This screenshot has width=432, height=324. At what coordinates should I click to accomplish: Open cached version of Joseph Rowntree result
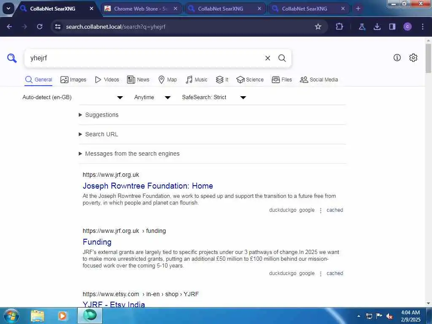(335, 210)
